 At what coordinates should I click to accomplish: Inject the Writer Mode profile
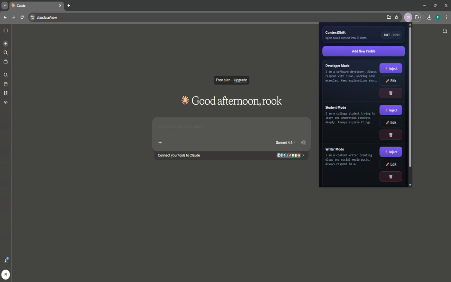coord(391,152)
